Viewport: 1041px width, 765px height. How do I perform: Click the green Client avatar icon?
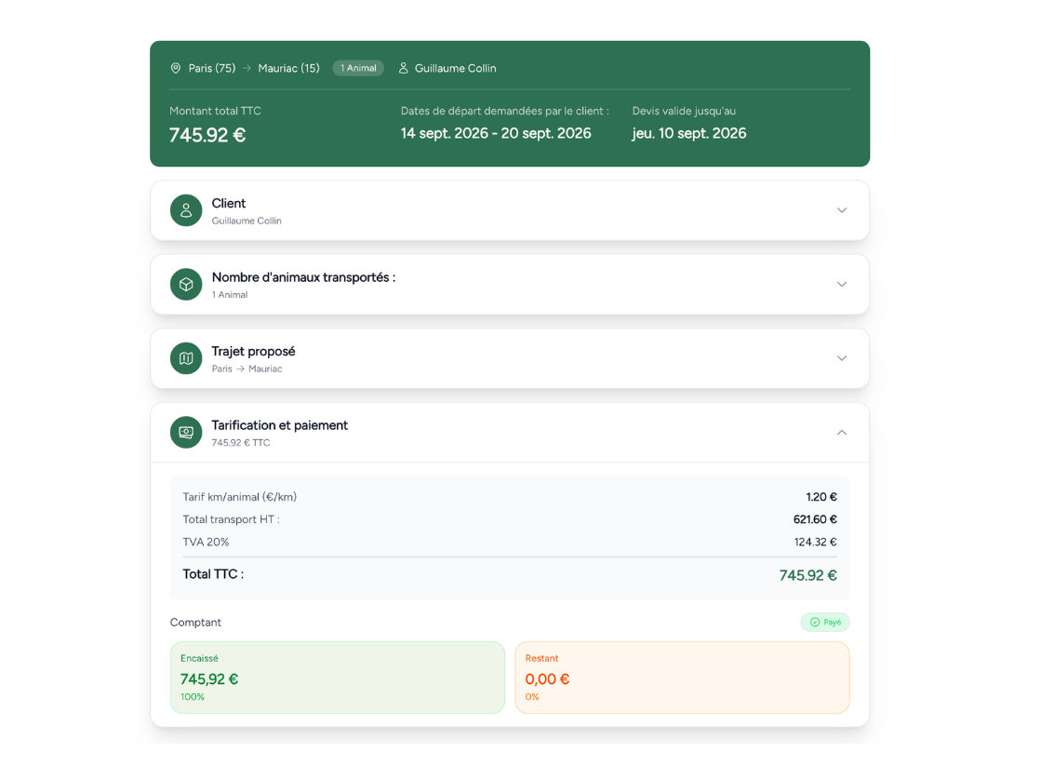[186, 210]
